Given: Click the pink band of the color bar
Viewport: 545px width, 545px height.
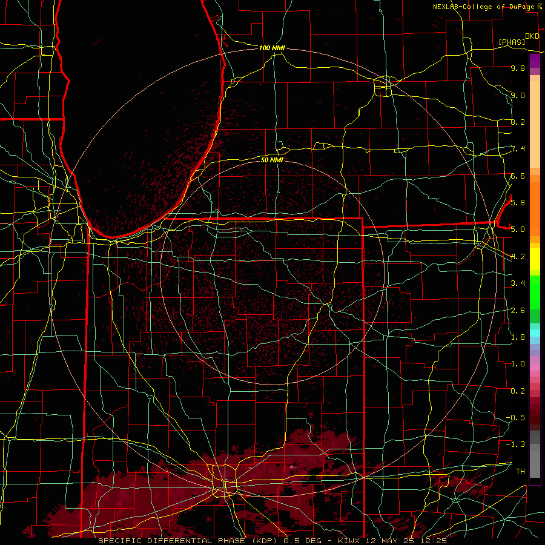Looking at the screenshot, I should pos(535,367).
